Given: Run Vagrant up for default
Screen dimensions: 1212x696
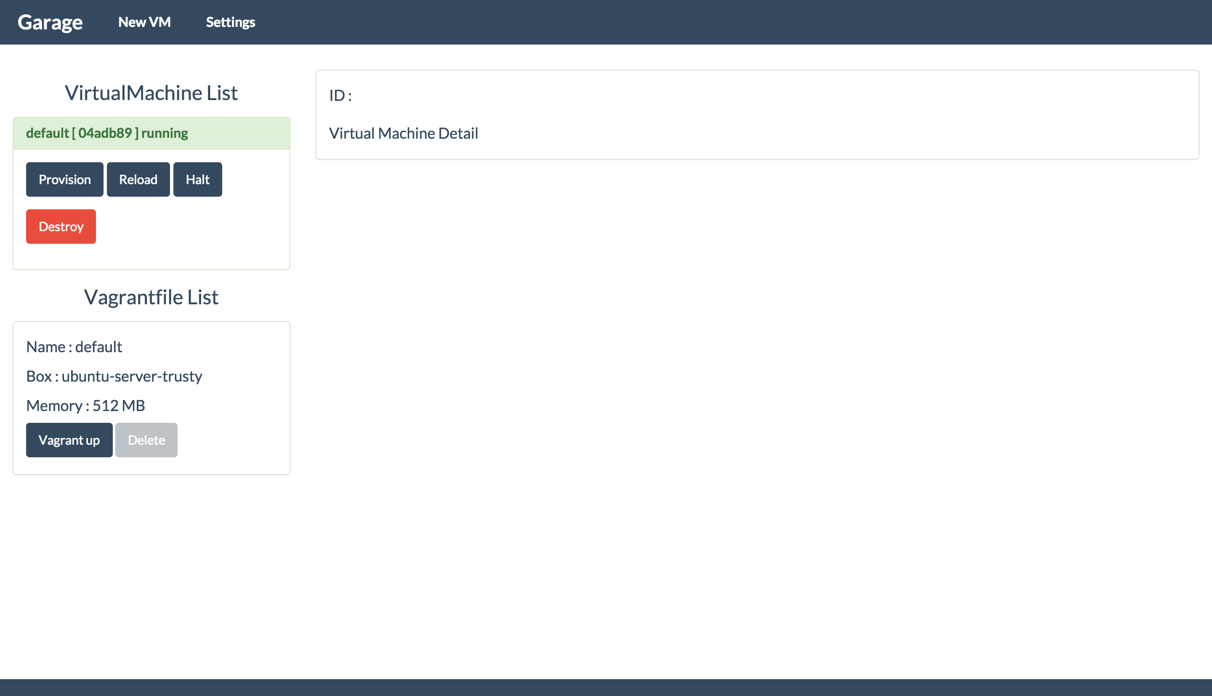Looking at the screenshot, I should 69,440.
